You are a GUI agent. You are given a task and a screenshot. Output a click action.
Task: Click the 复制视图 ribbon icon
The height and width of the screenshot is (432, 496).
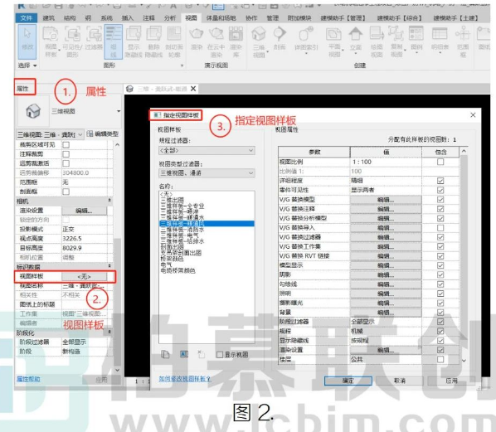pos(396,41)
